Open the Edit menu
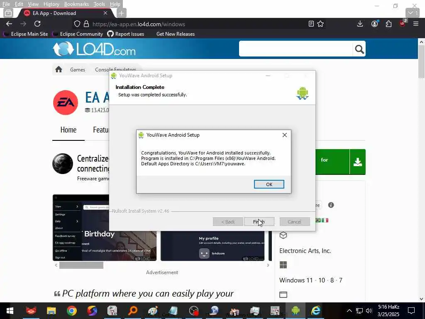The image size is (425, 319). pos(19,4)
